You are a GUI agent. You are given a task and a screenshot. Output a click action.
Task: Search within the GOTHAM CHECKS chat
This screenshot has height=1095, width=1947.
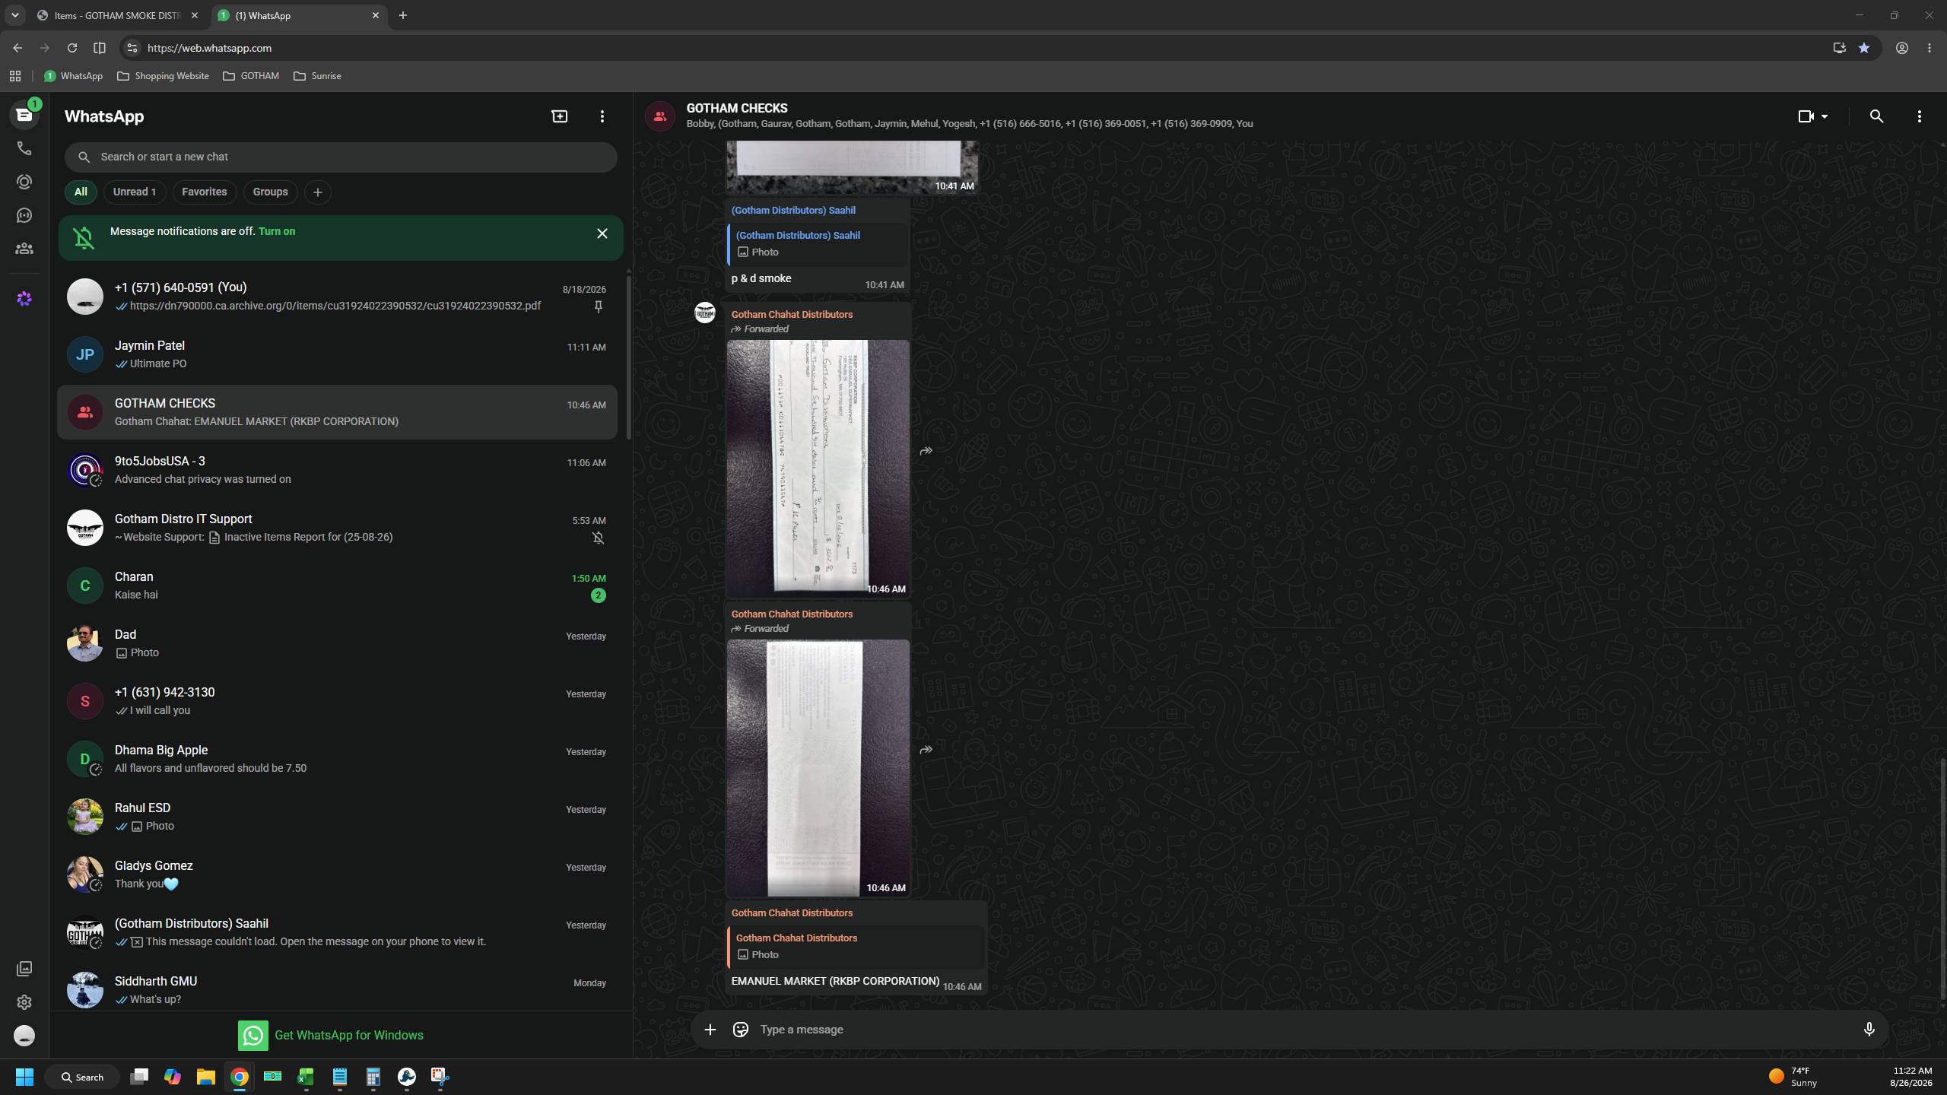[x=1876, y=116]
